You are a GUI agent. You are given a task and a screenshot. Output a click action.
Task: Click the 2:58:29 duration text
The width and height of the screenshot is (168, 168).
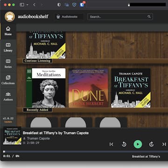tap(33, 143)
